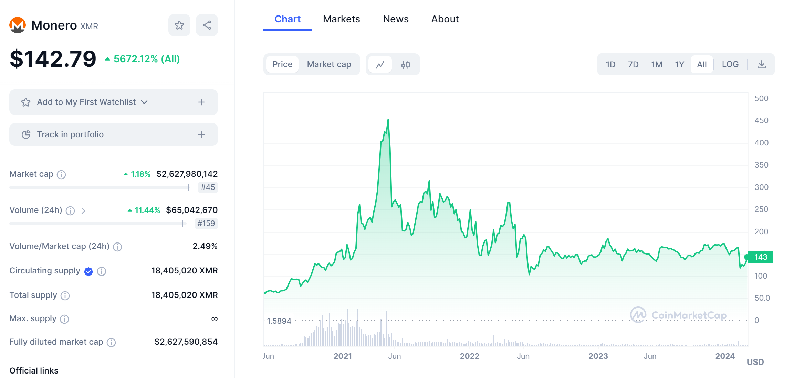Select Market cap chart mode

[x=329, y=64]
